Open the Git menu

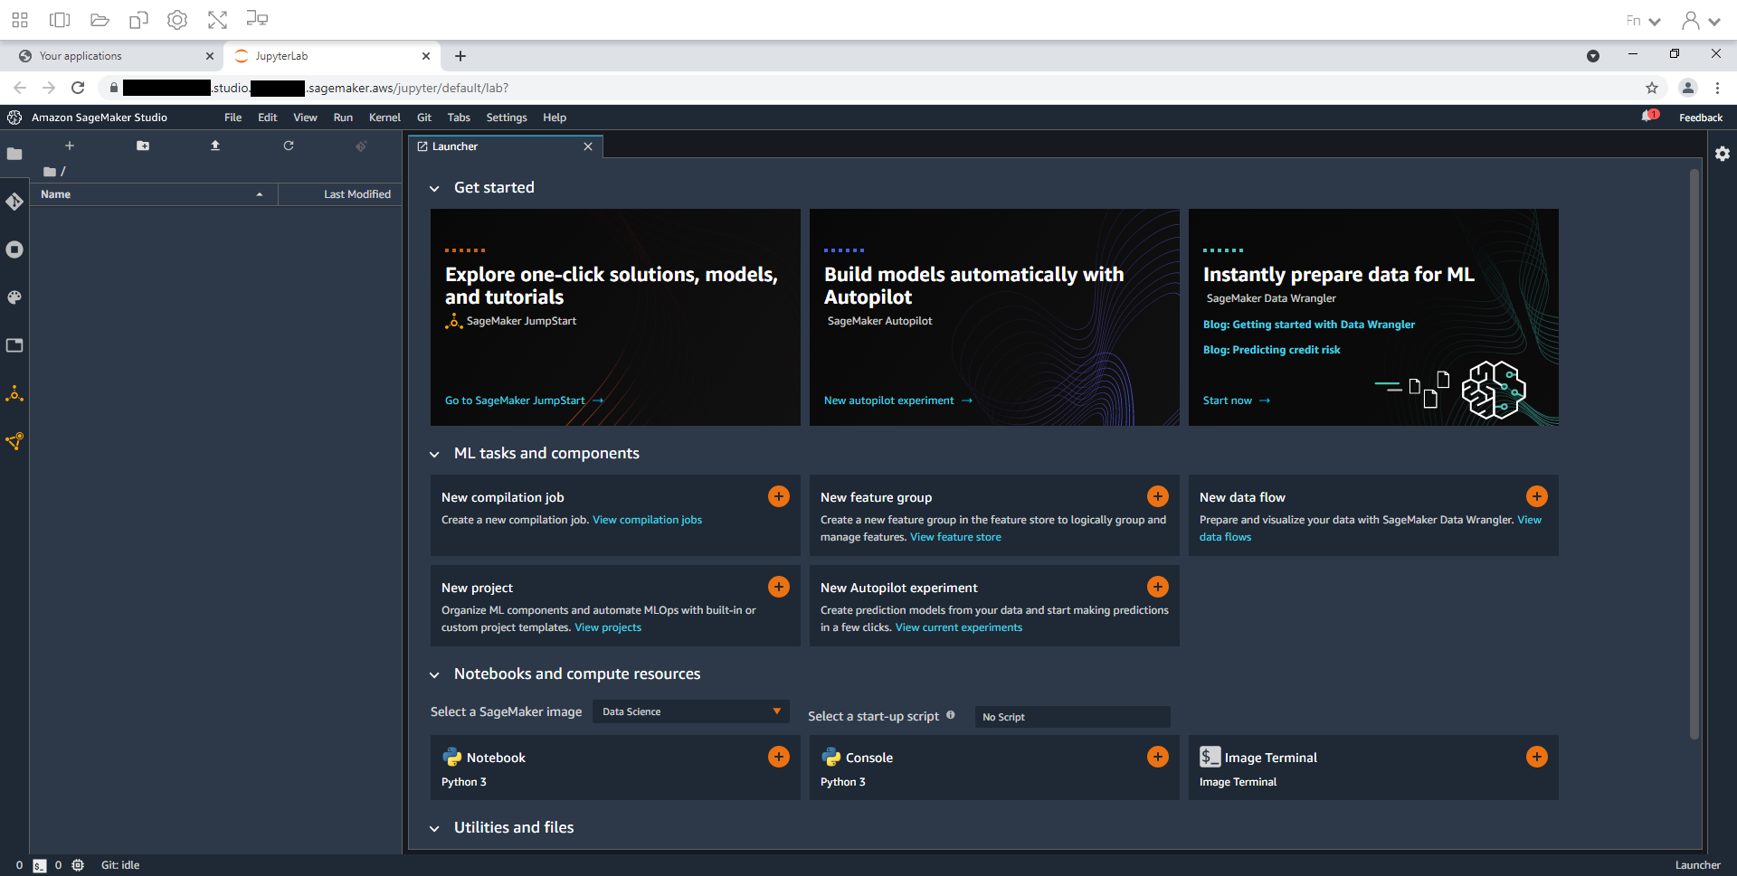424,118
